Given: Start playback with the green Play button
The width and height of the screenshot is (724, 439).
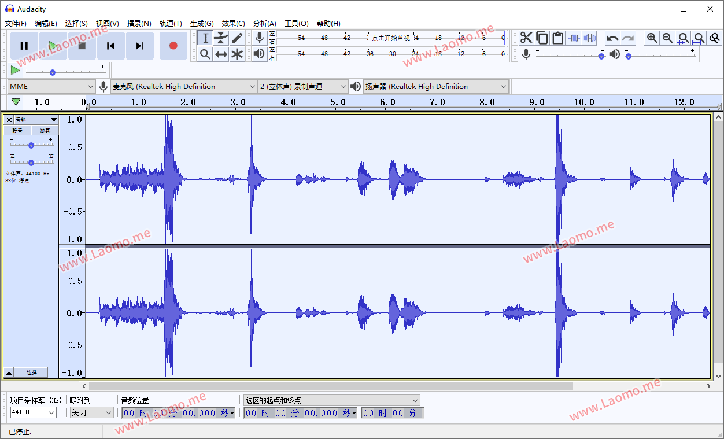Looking at the screenshot, I should pos(53,46).
